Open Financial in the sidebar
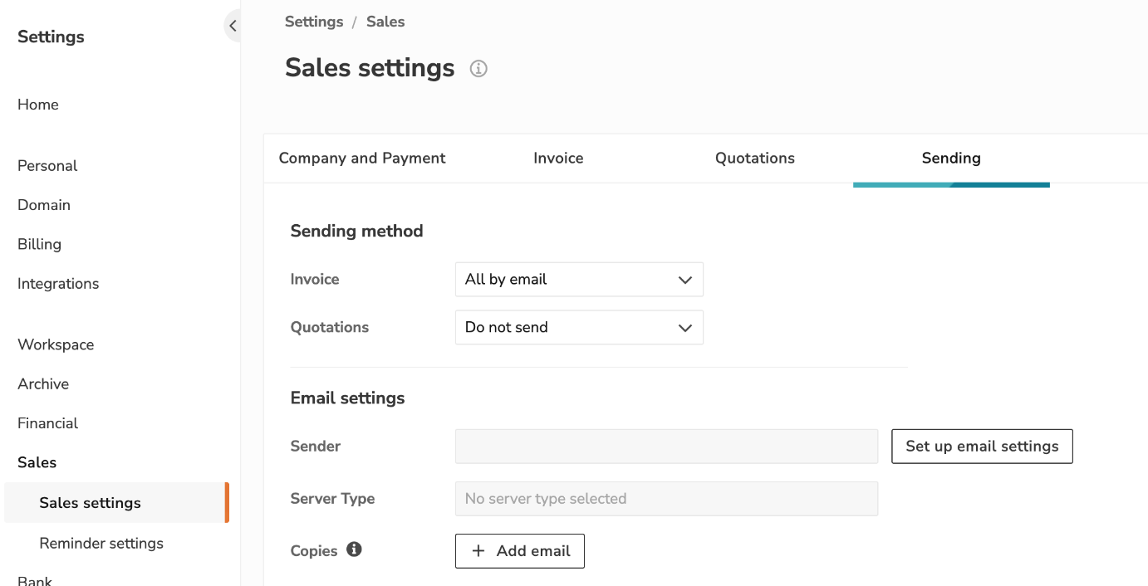1148x586 pixels. click(x=47, y=423)
